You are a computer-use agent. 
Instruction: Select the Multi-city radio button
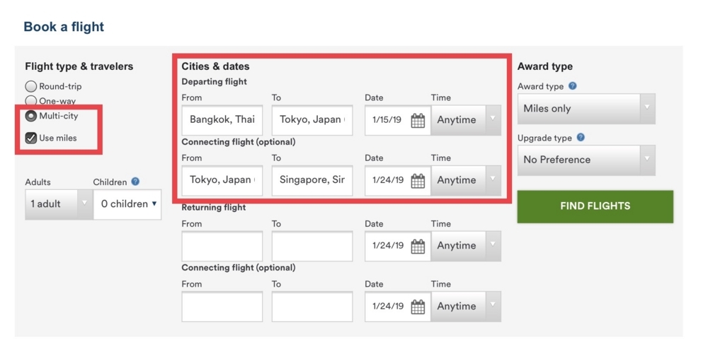31,116
